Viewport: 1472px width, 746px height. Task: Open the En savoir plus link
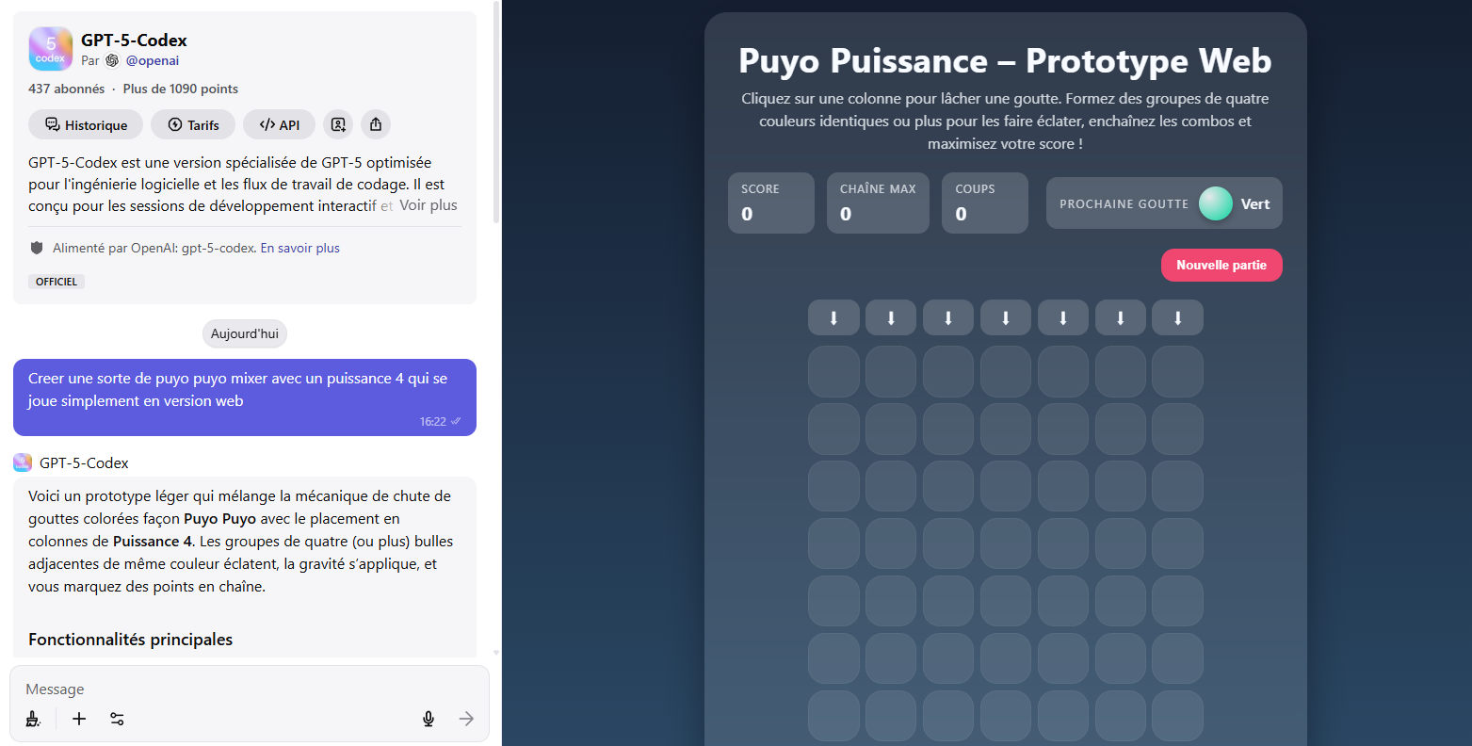[x=299, y=248]
